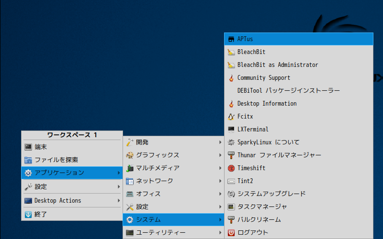The height and width of the screenshot is (239, 383).
Task: Open the LXTerminal menu entry
Action: [298, 130]
